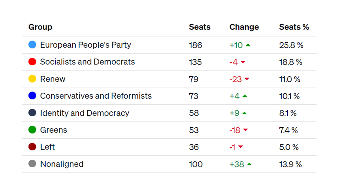Image resolution: width=345 pixels, height=192 pixels.
Task: Click the green up arrow beside +9
Action: 245,113
